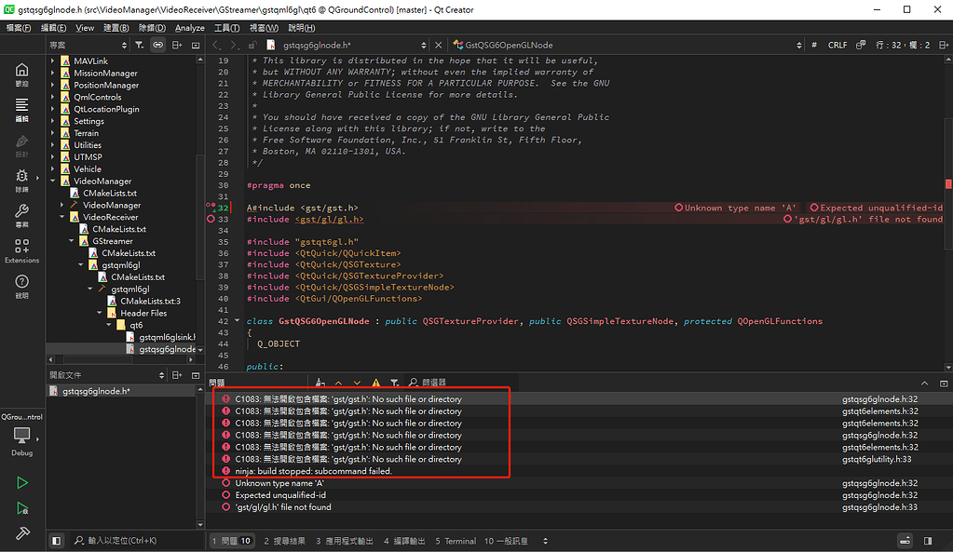Open the 歡迎 Welcome mode icon
The height and width of the screenshot is (552, 953).
pos(20,71)
